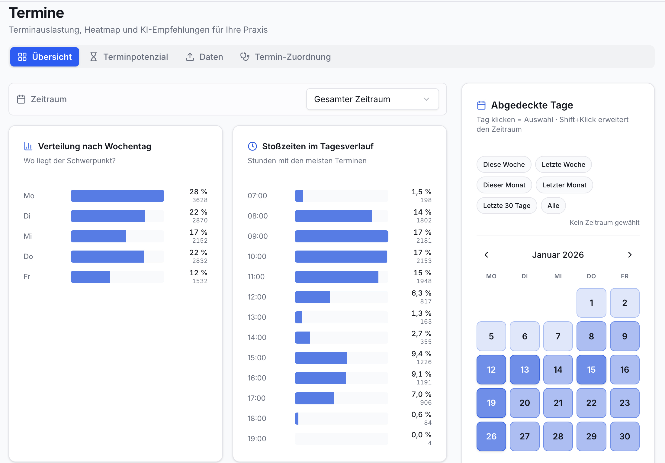
Task: Choose the Letzter Monat filter
Action: (x=564, y=185)
